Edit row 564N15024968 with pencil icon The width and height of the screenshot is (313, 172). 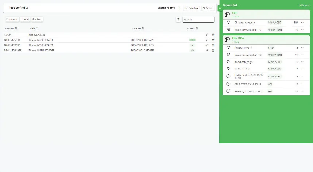coord(207,51)
